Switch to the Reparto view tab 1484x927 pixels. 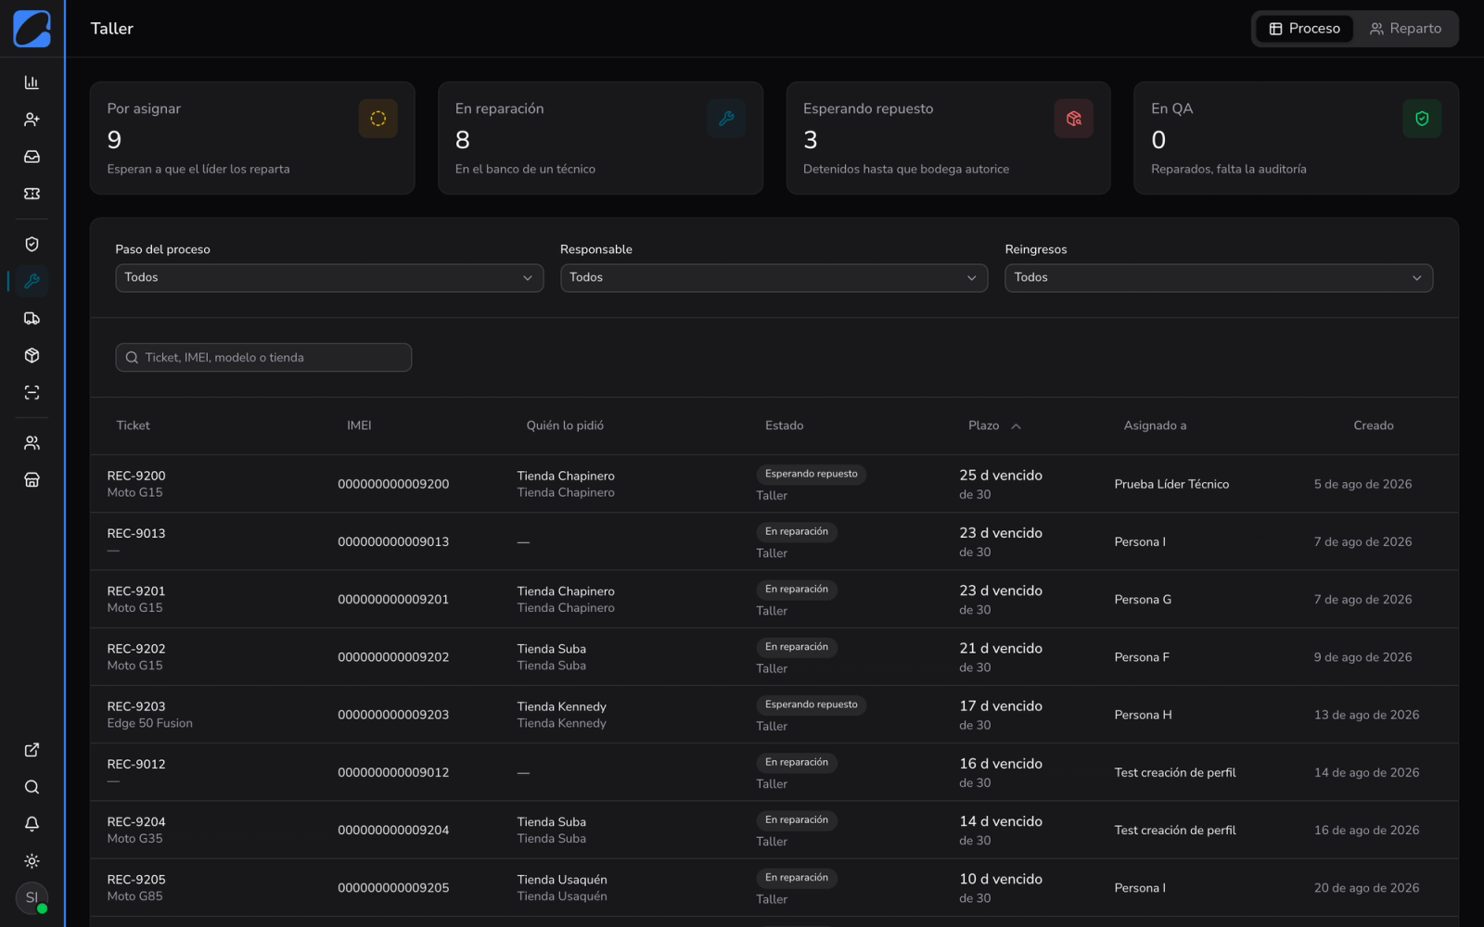point(1405,29)
